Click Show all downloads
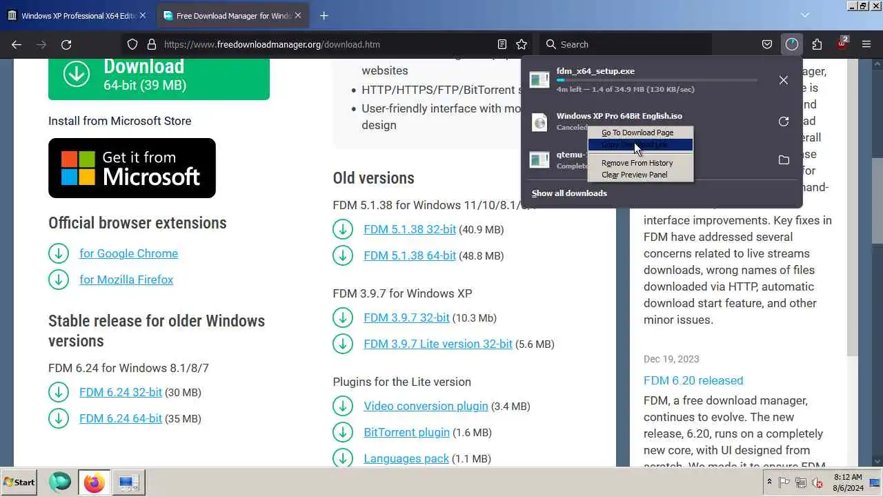This screenshot has height=497, width=883. coord(569,193)
